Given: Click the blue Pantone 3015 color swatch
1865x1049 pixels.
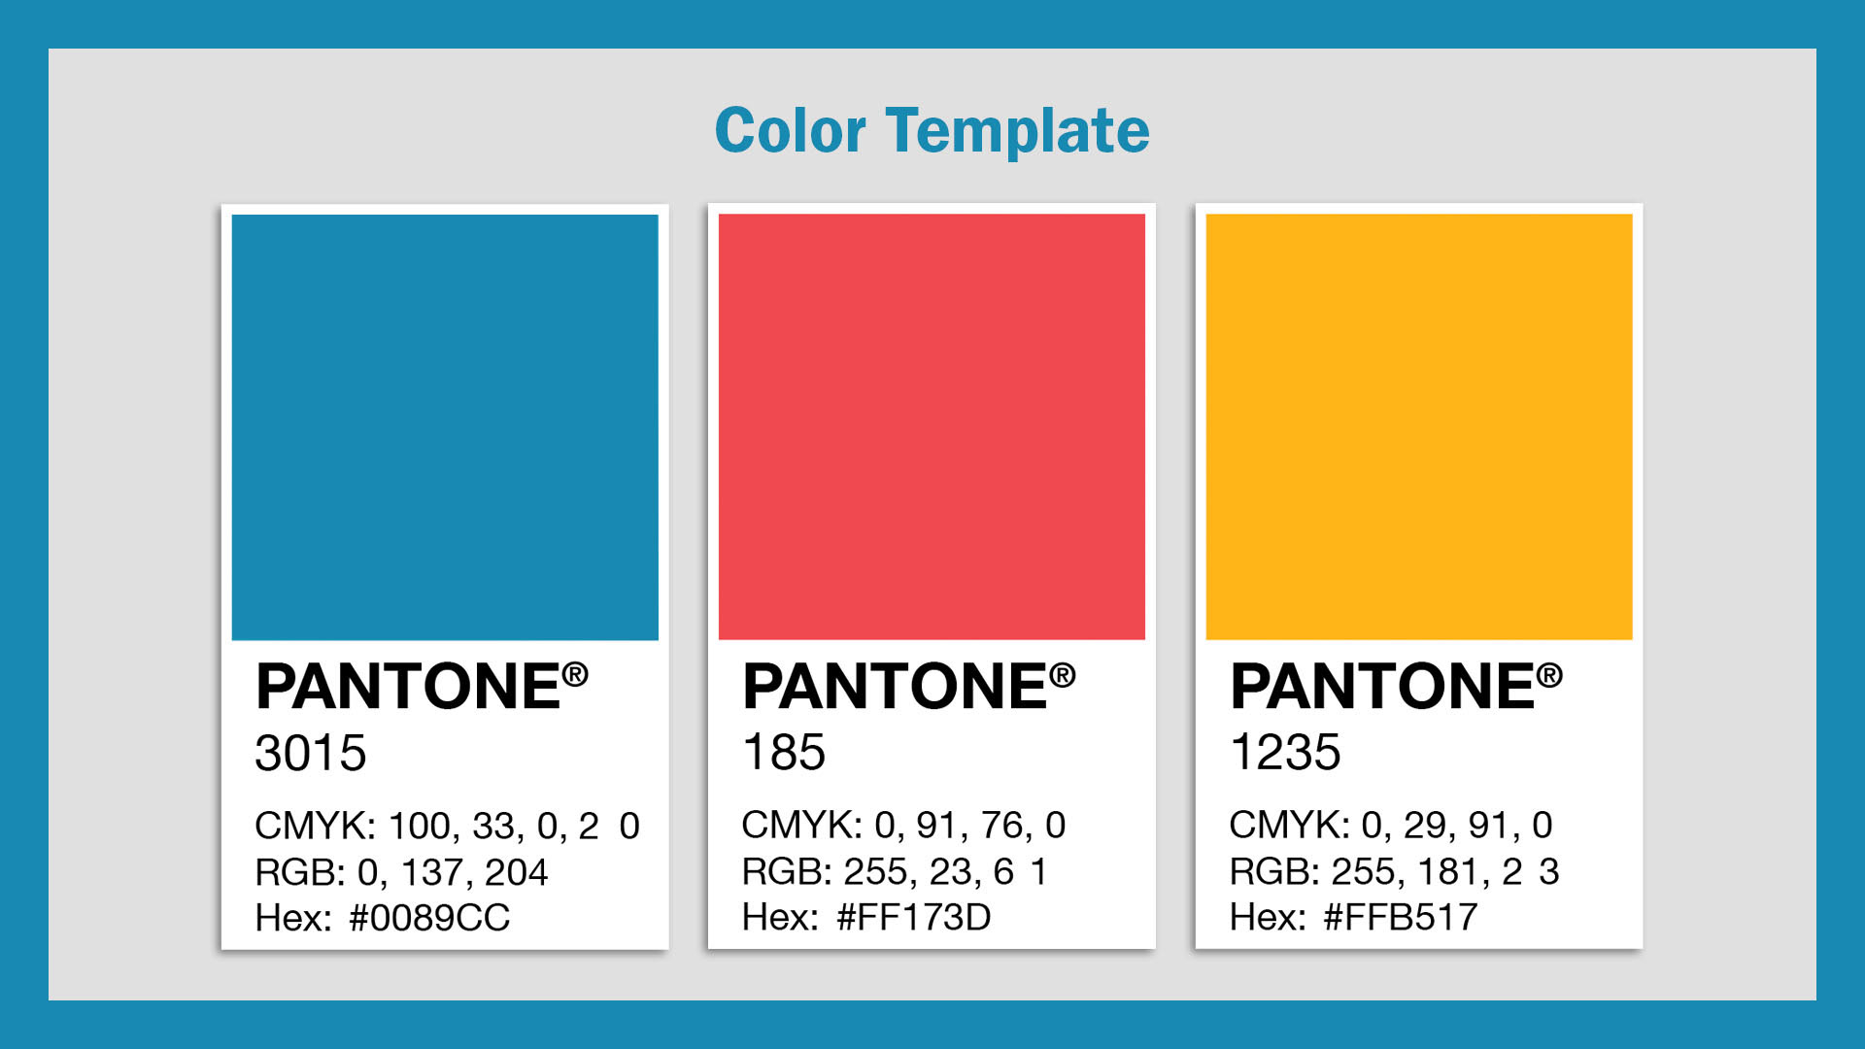Looking at the screenshot, I should click(445, 427).
